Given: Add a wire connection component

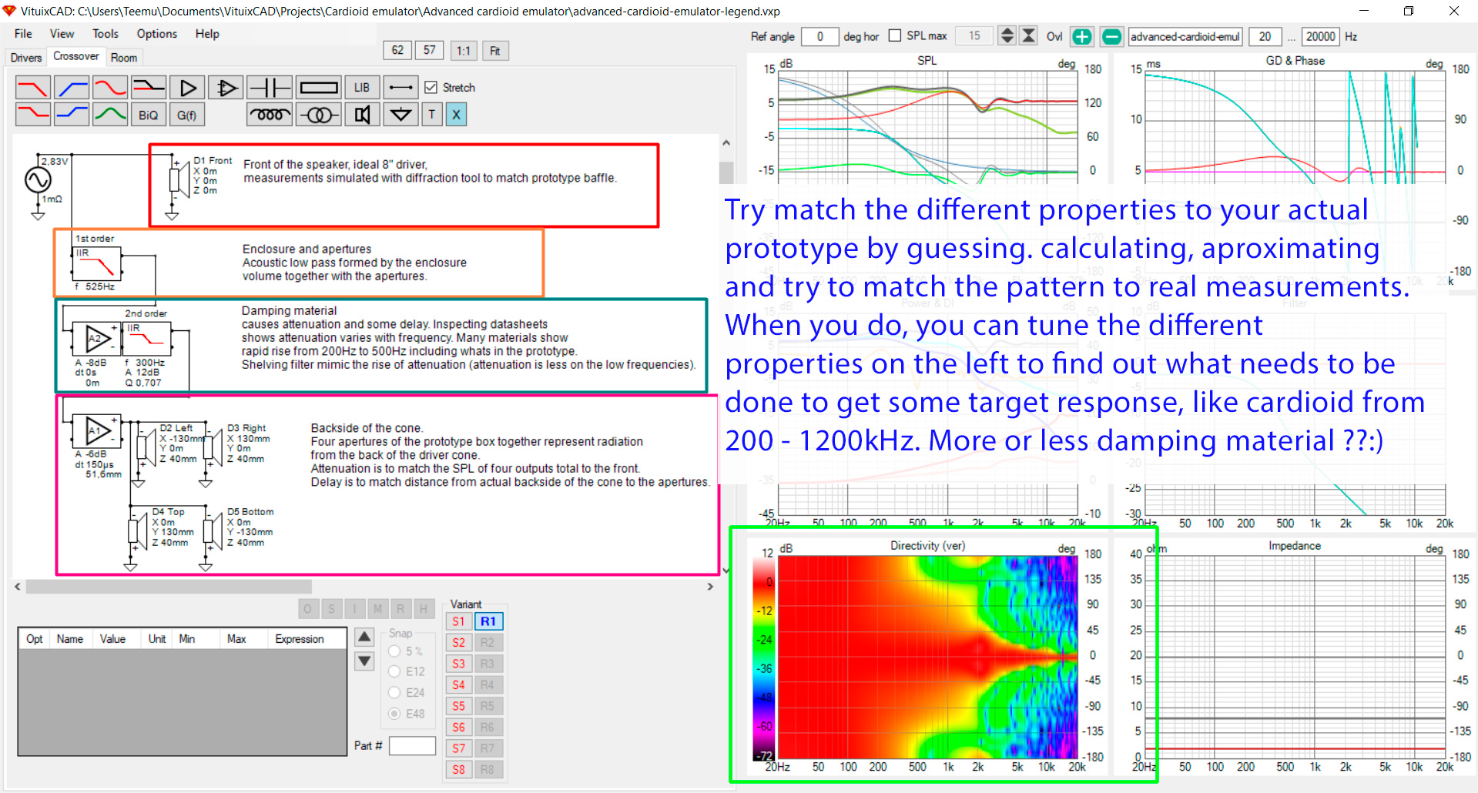Looking at the screenshot, I should 401,88.
